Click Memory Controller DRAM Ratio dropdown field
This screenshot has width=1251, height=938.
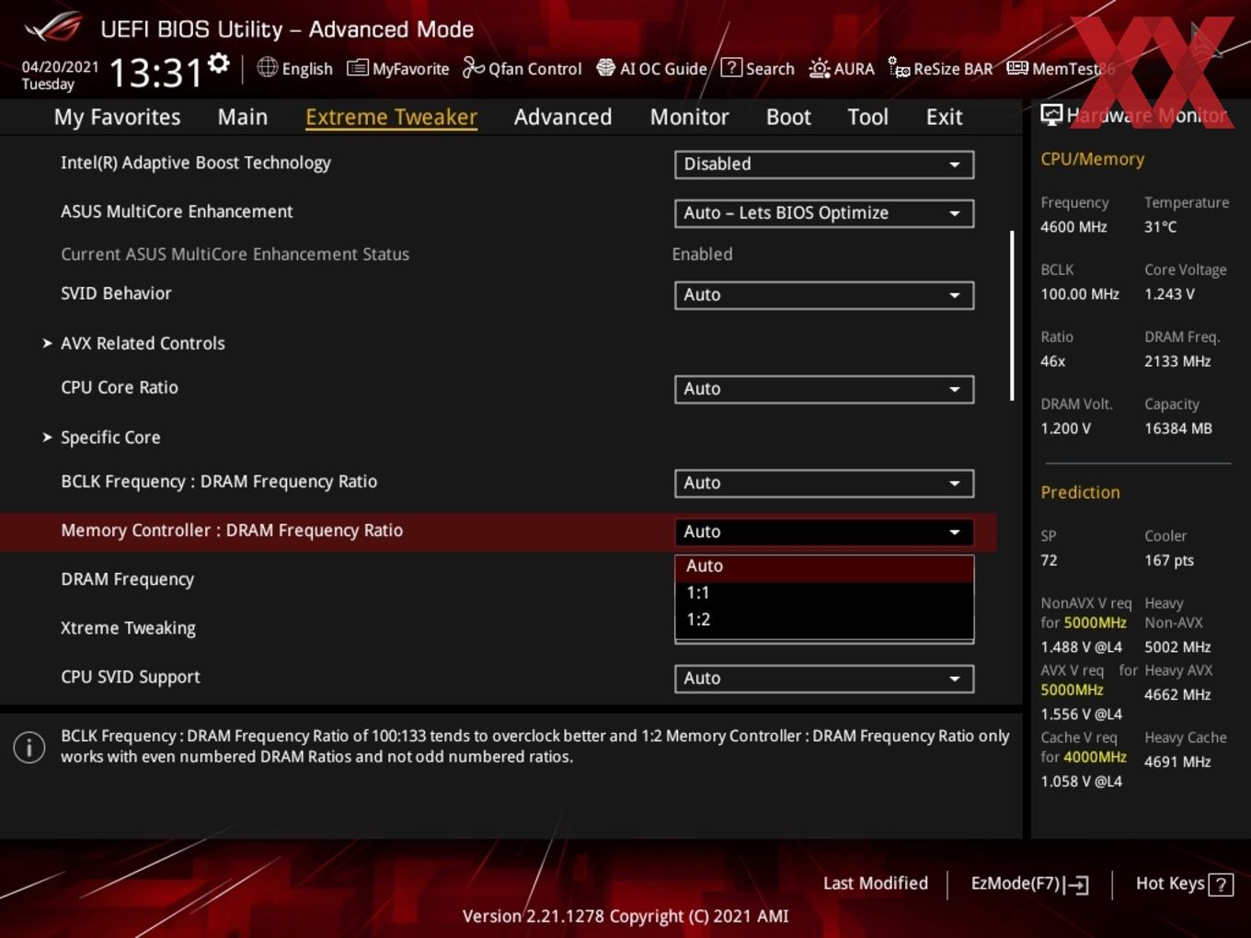pos(824,532)
